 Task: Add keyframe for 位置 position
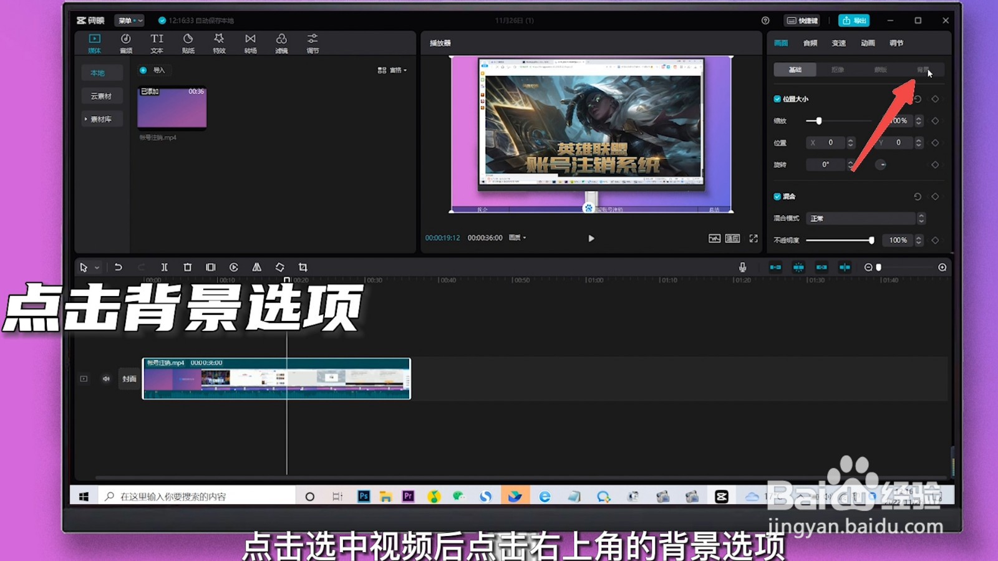pyautogui.click(x=935, y=143)
